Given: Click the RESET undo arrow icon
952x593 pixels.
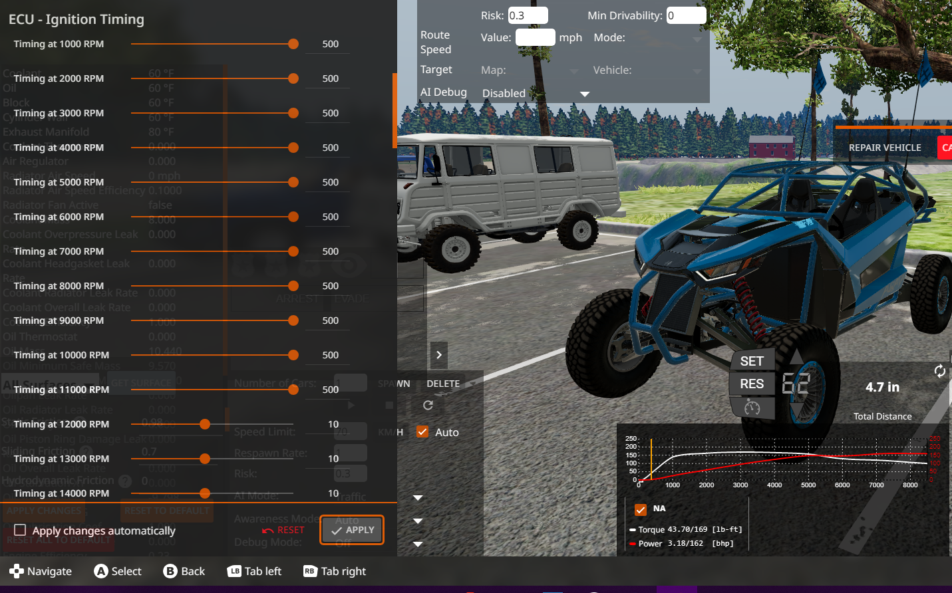Looking at the screenshot, I should 268,531.
